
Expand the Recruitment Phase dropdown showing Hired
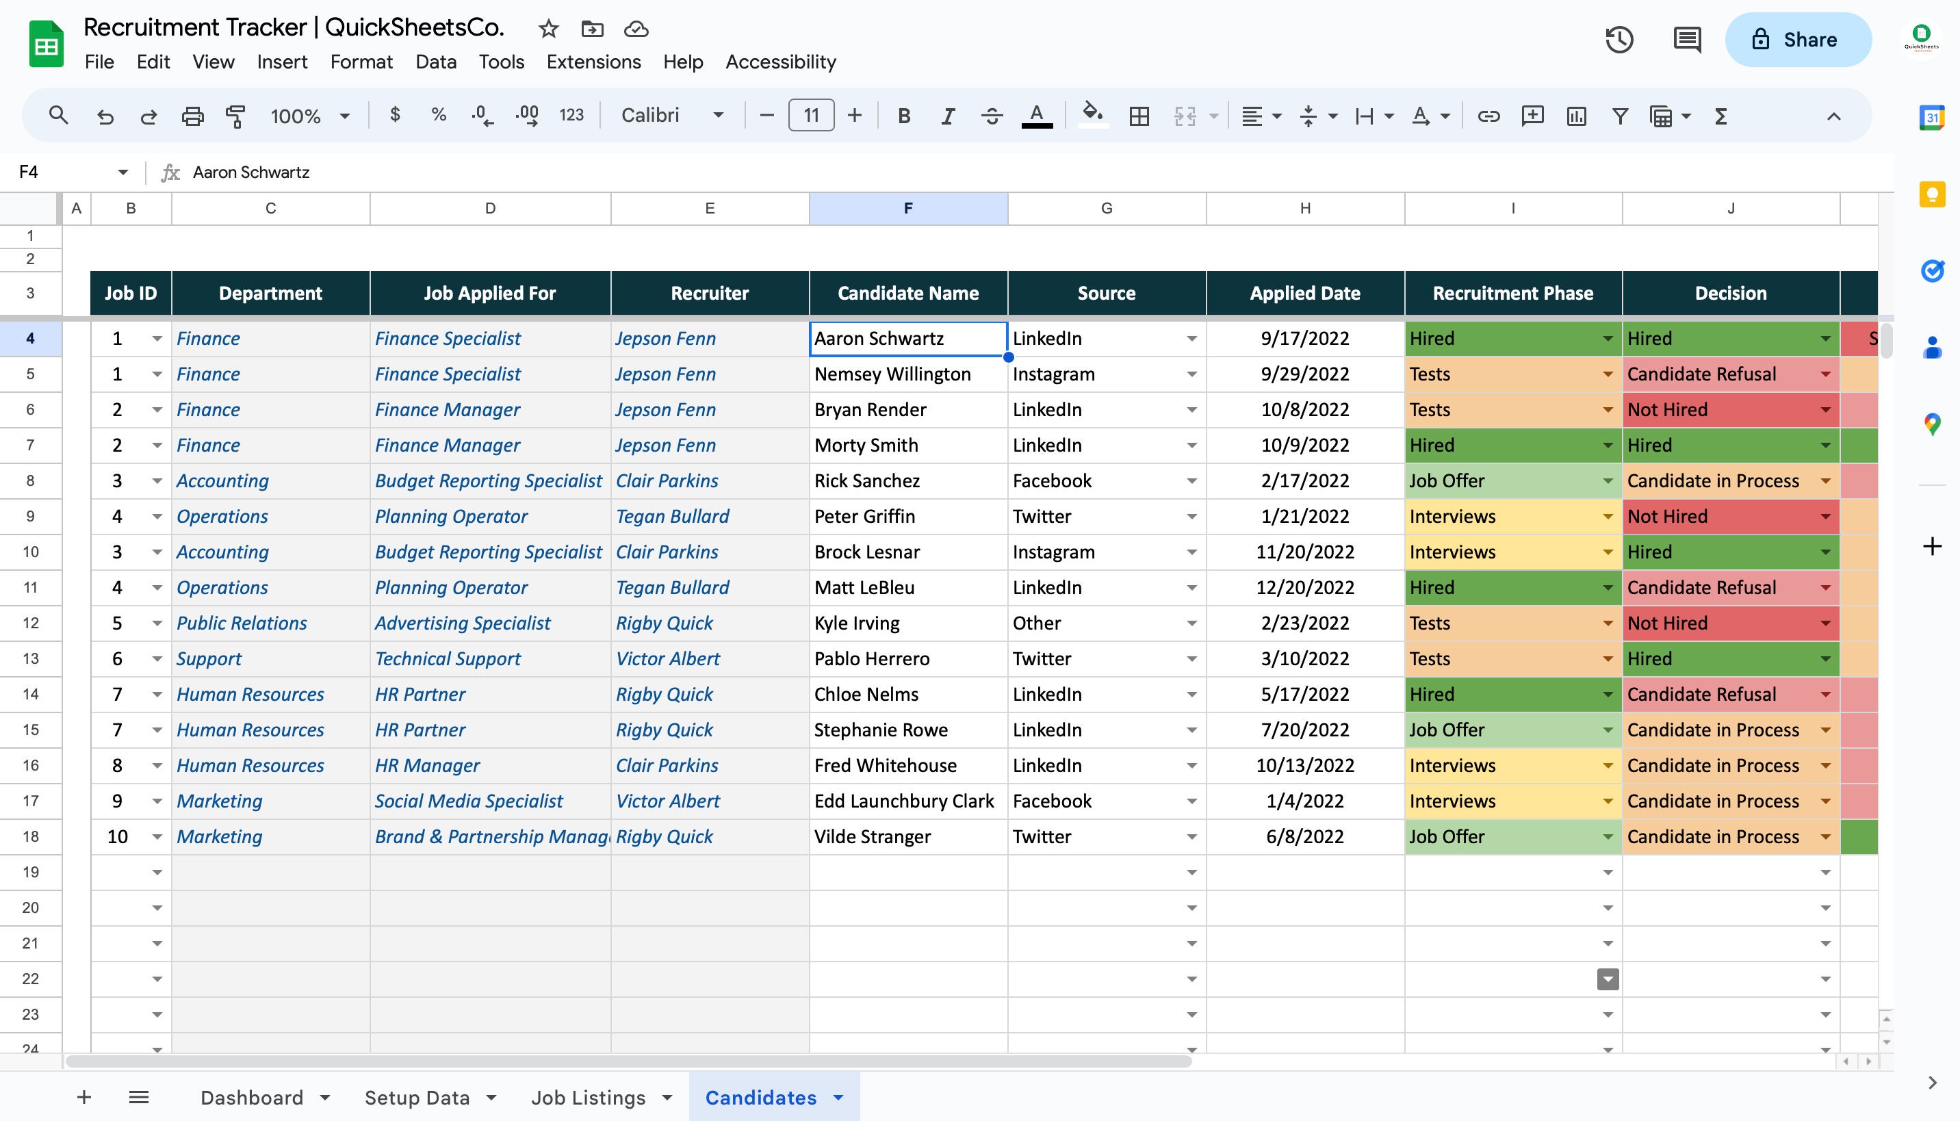1607,338
